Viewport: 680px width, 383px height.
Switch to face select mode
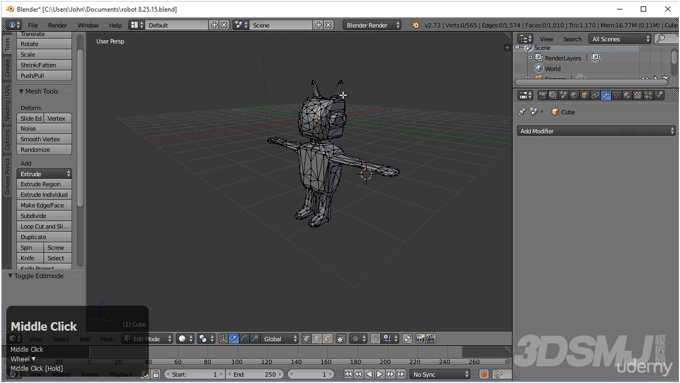pos(327,339)
